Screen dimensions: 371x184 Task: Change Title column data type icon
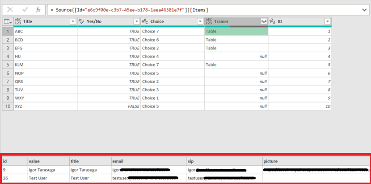[x=18, y=21]
